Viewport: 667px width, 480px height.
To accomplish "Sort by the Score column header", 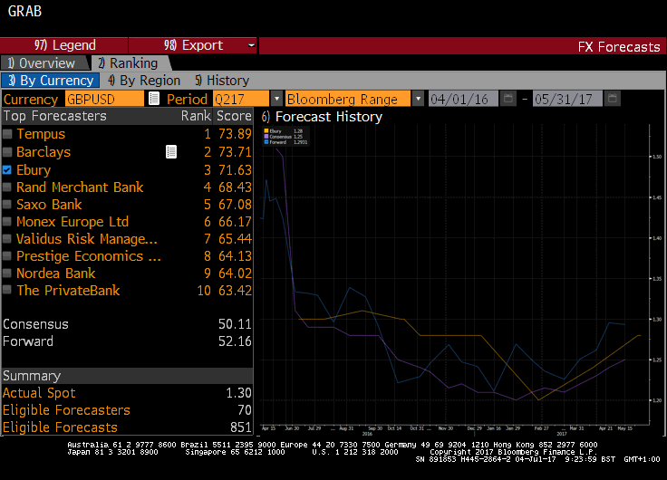I will (x=234, y=116).
